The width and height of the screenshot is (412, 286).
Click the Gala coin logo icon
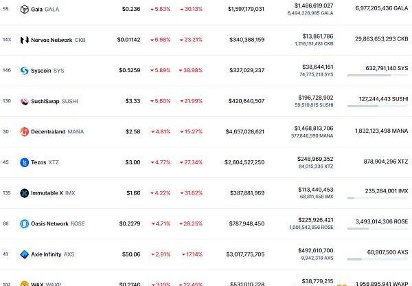(25, 9)
